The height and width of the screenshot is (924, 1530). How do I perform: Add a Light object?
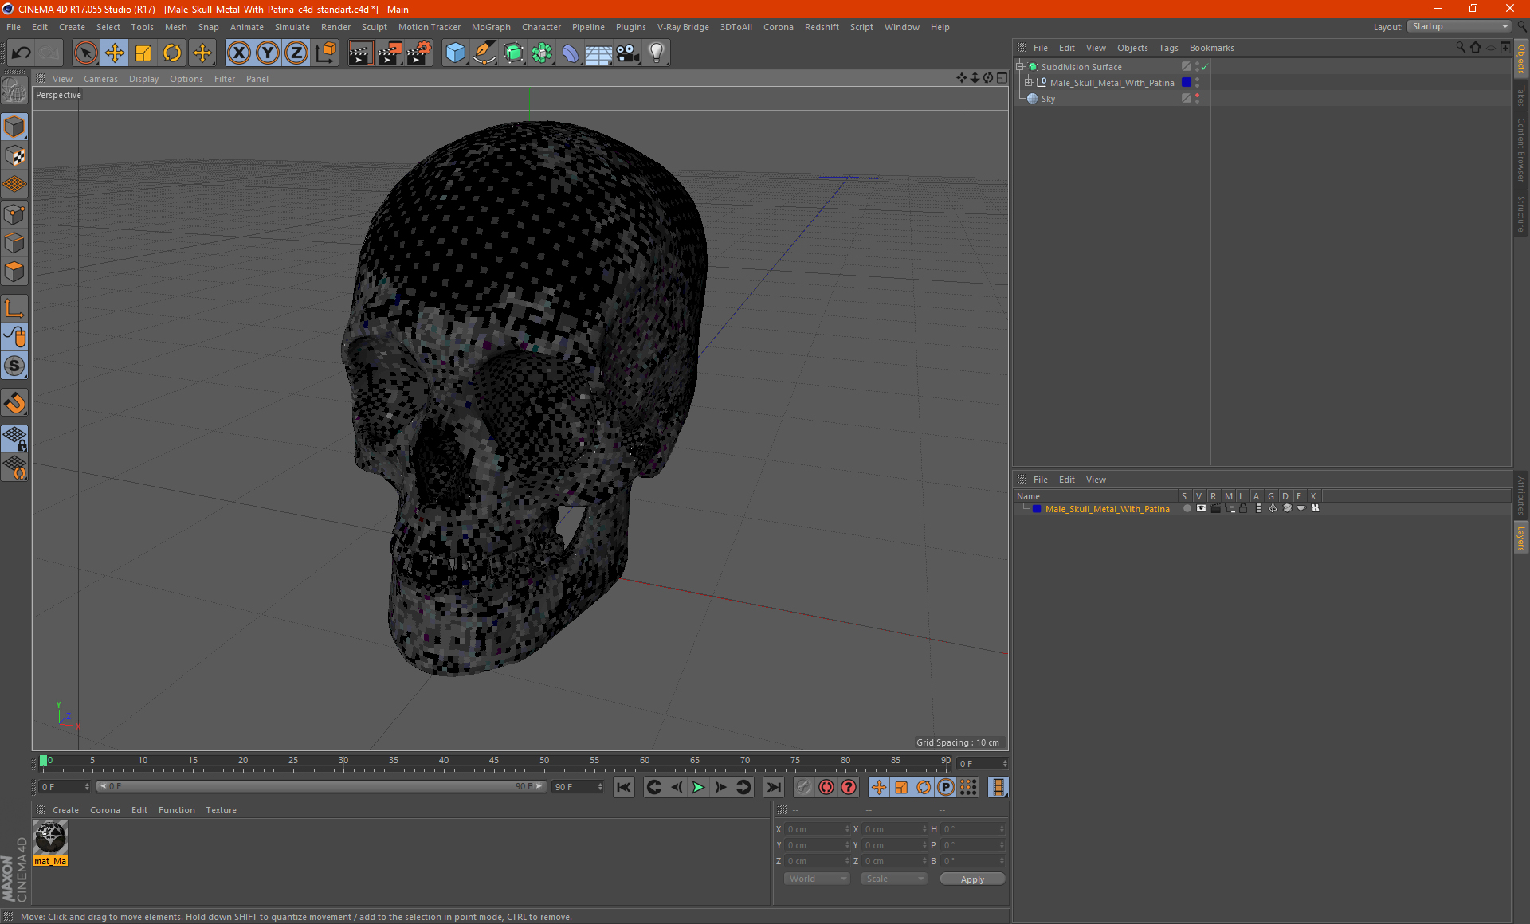click(657, 53)
